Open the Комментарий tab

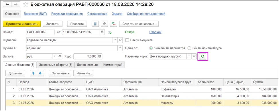(113, 65)
